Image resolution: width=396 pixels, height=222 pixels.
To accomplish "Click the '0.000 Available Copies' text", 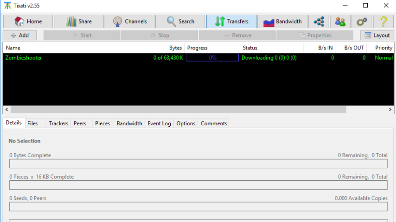I will (361, 198).
